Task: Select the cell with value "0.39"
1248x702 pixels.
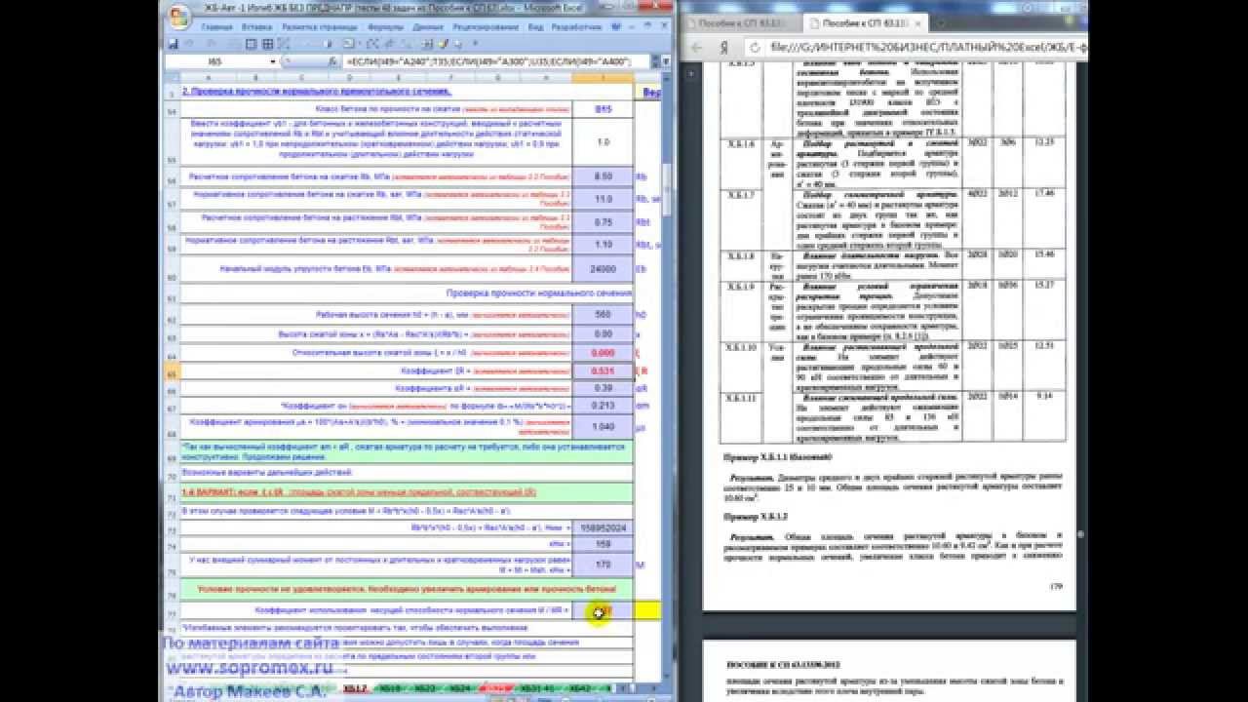Action: 603,388
